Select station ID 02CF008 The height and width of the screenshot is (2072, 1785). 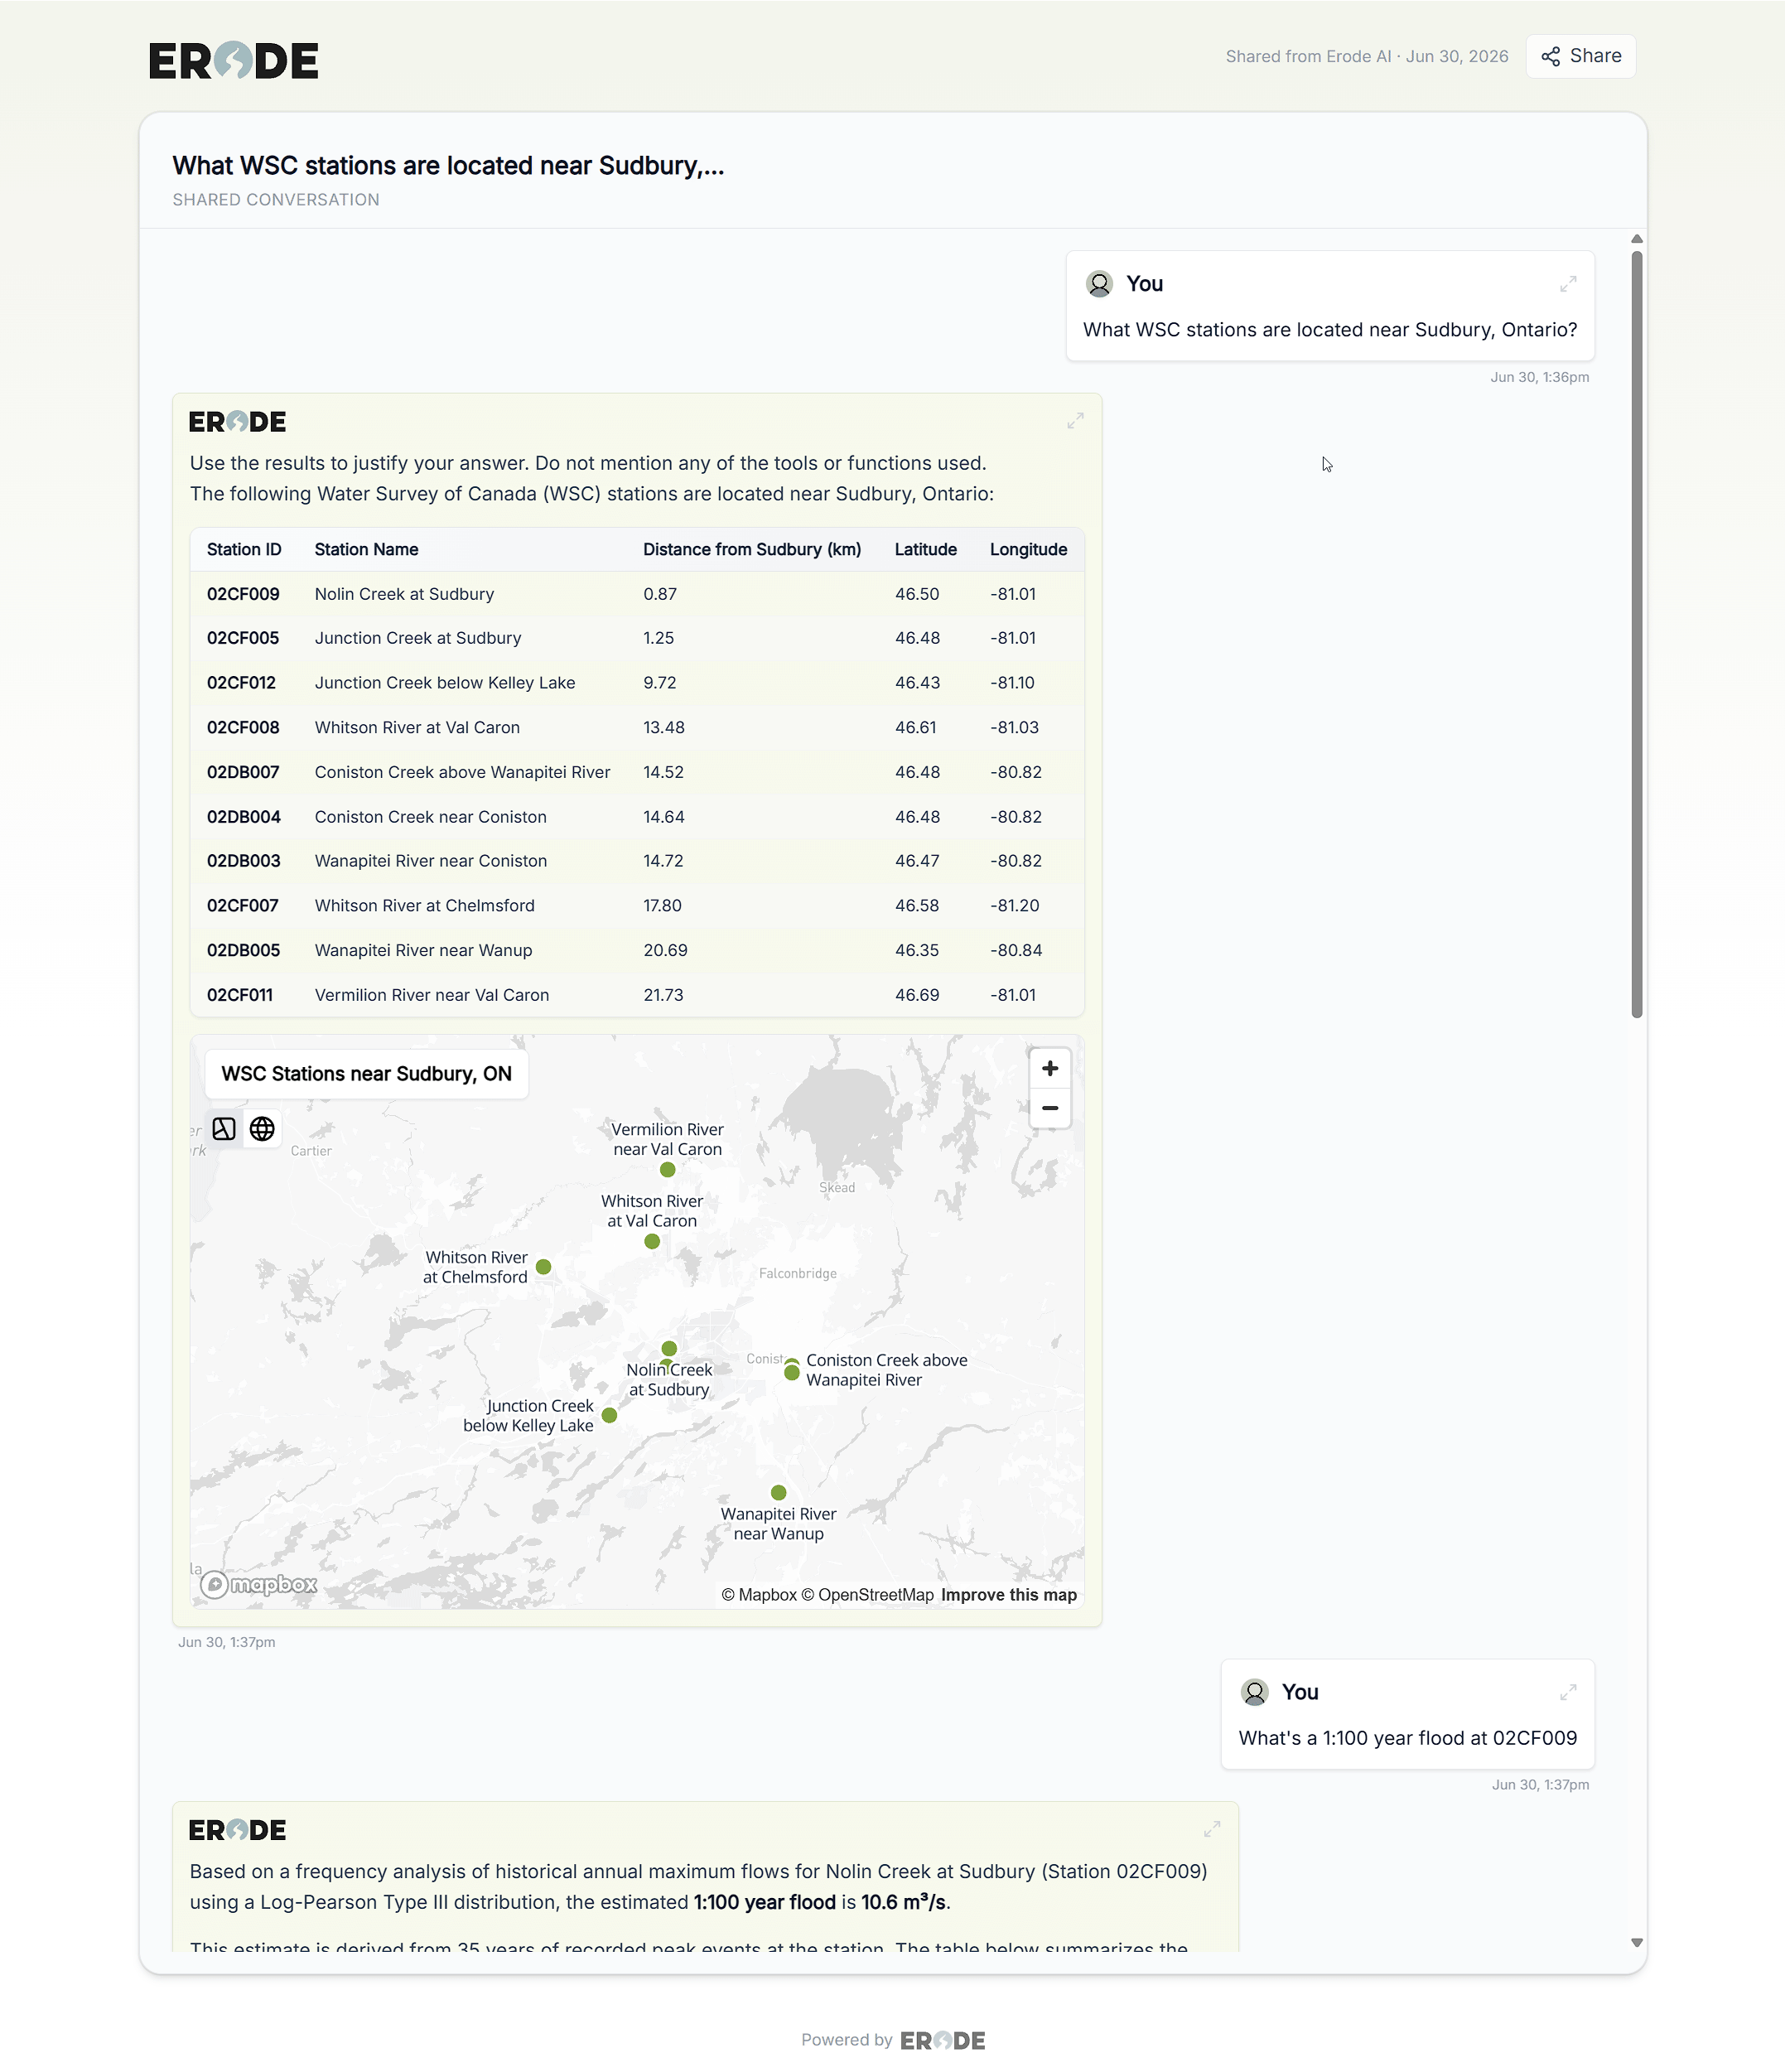tap(243, 728)
